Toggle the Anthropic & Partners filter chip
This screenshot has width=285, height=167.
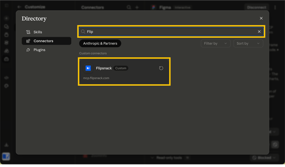[x=100, y=44]
